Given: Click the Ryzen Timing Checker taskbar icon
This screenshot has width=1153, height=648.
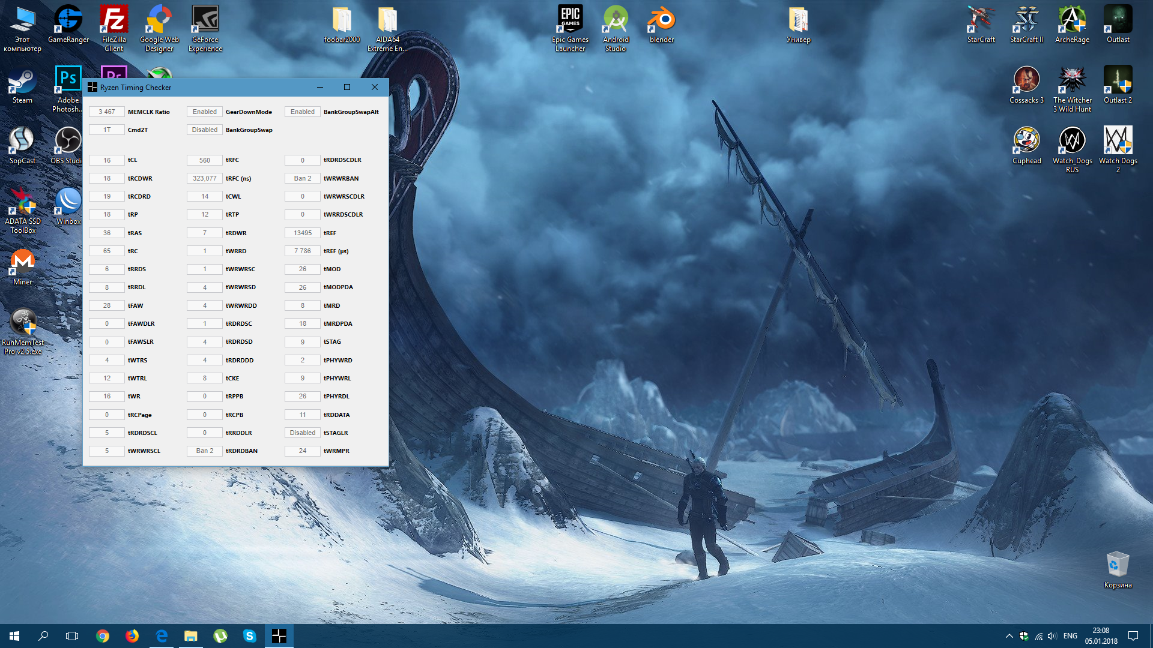Looking at the screenshot, I should click(279, 636).
